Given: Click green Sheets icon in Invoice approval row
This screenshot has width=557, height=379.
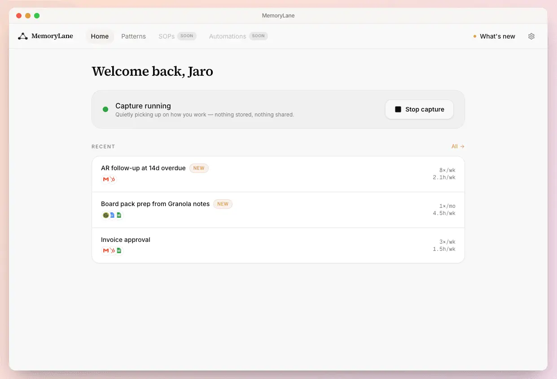Looking at the screenshot, I should tap(119, 250).
